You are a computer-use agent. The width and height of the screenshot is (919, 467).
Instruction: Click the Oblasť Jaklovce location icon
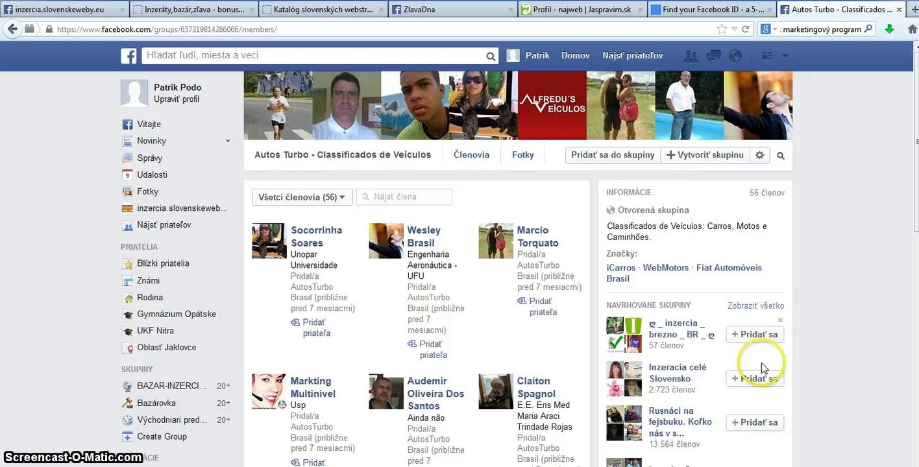(x=127, y=348)
